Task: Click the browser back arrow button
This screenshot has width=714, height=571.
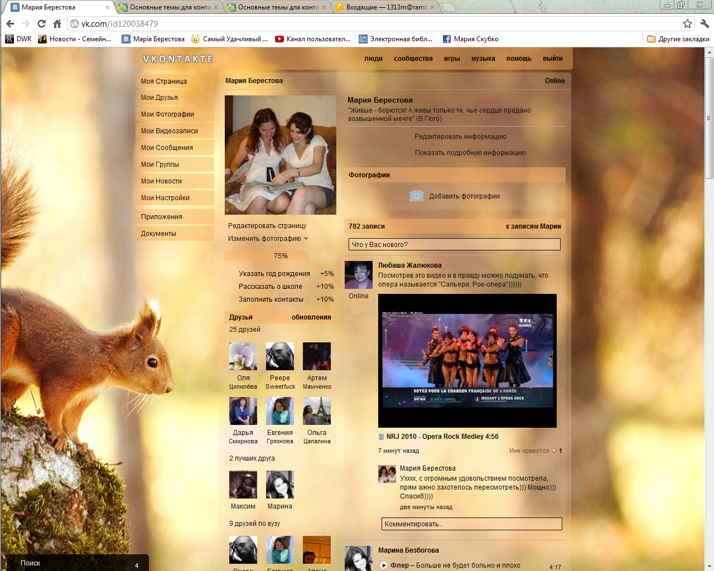Action: (x=10, y=23)
